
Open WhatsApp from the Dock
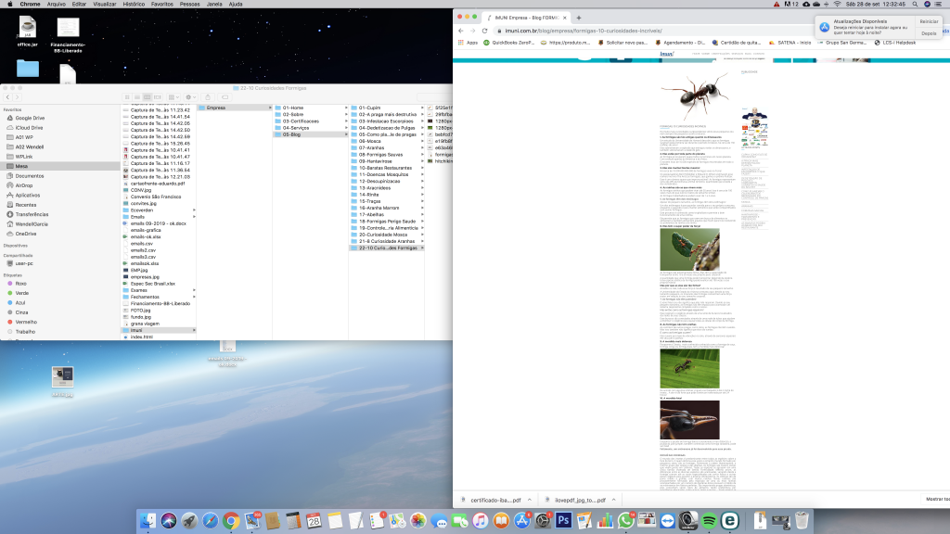pyautogui.click(x=626, y=521)
